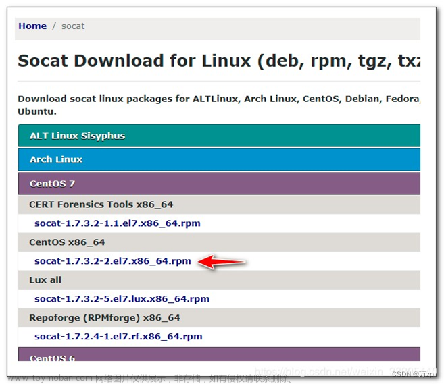
Task: Select the CERT Forensics Tools x86_64 row
Action: [219, 204]
